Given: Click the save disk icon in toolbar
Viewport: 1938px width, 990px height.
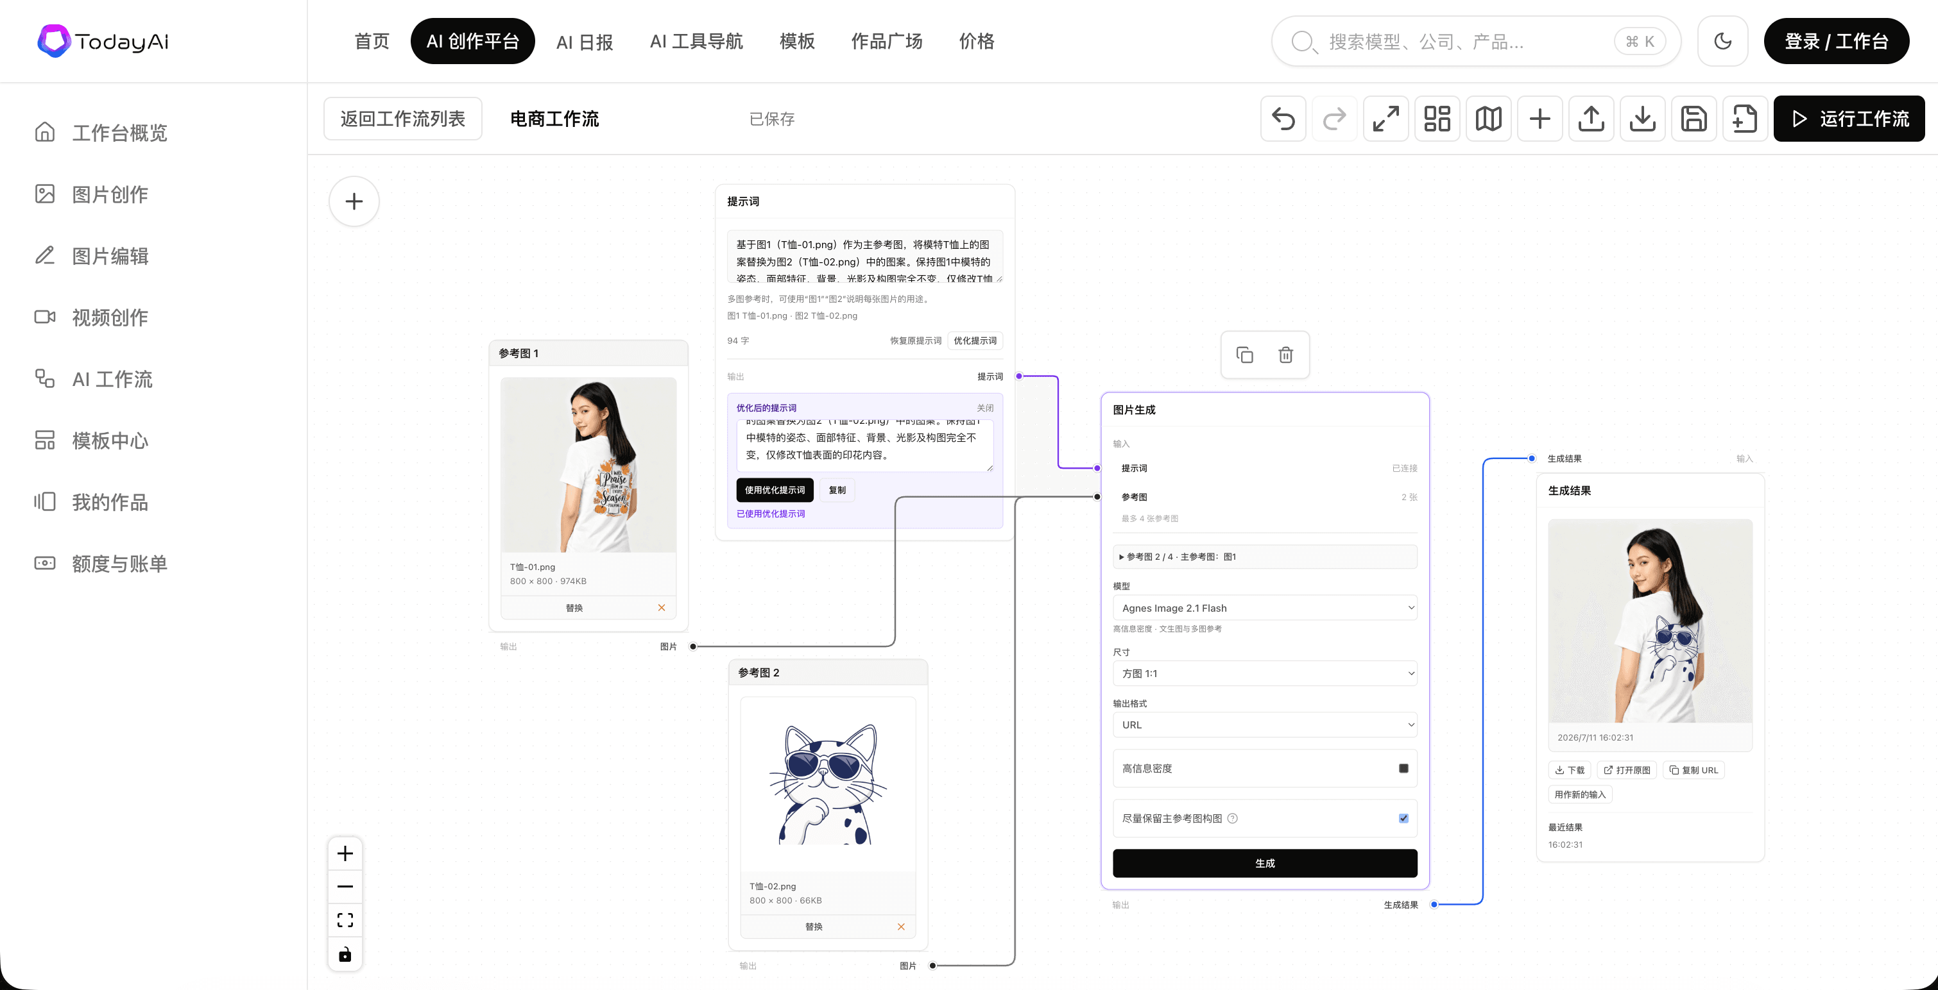Looking at the screenshot, I should 1694,119.
